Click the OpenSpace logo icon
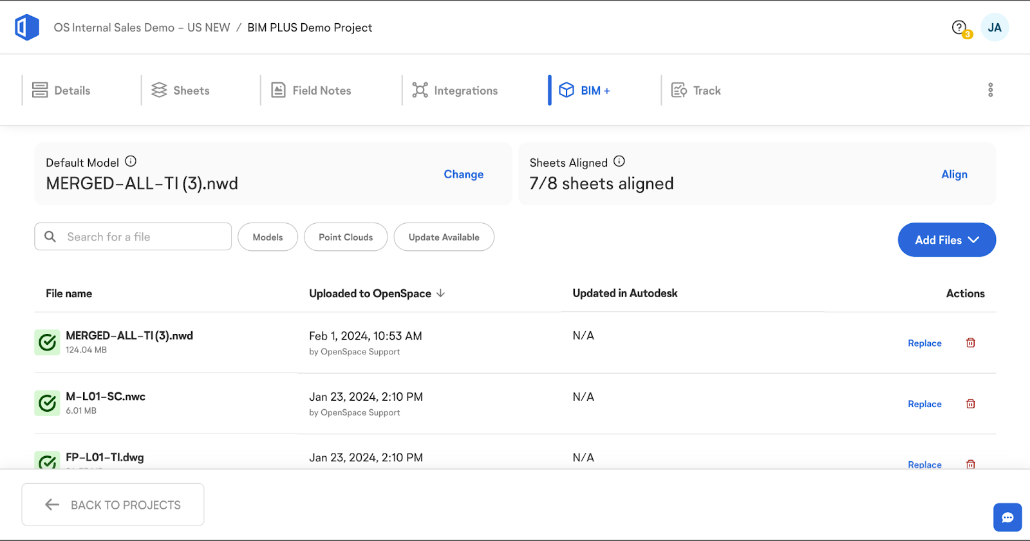The height and width of the screenshot is (541, 1030). click(27, 28)
